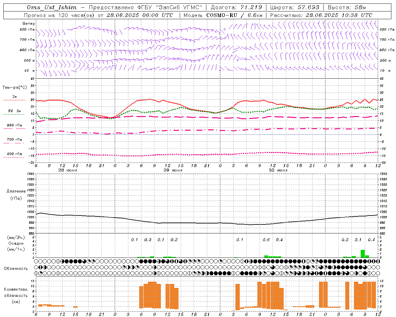Click the 29 июня date label

[x=173, y=170]
